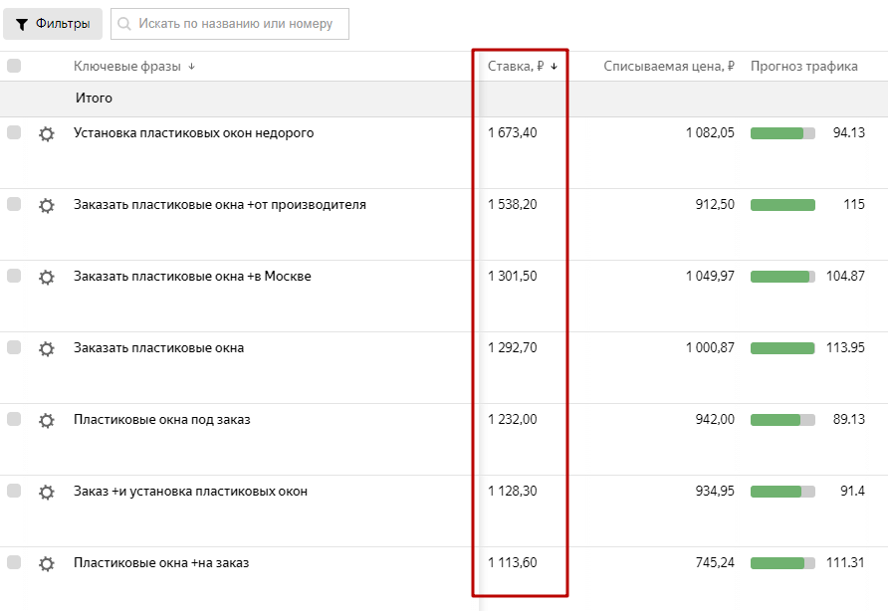Click the 'Списываемая цена, ₽' column header
Viewport: 888px width, 611px height.
669,67
